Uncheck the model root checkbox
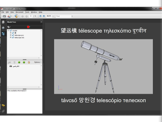Image resolution: width=162 pixels, height=122 pixels. (11, 30)
